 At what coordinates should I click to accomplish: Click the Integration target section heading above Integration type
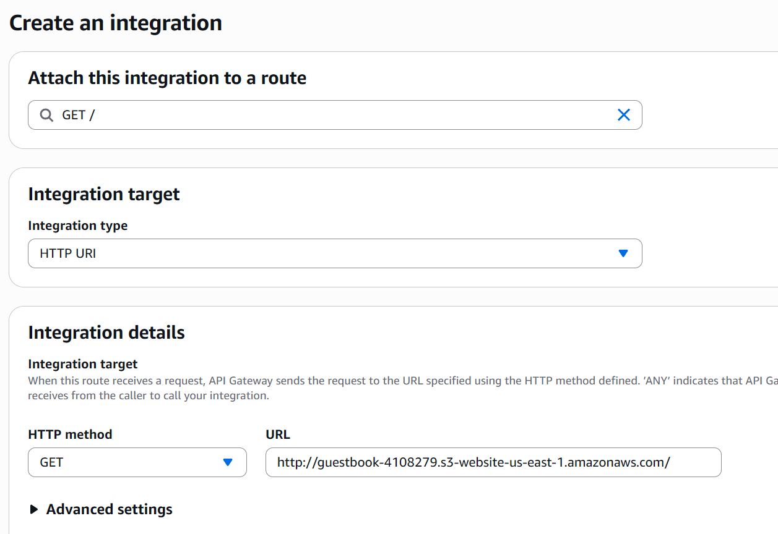tap(104, 194)
